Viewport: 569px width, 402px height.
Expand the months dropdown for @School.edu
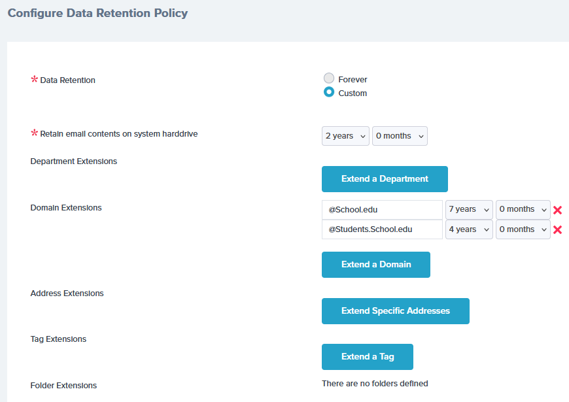click(x=523, y=209)
